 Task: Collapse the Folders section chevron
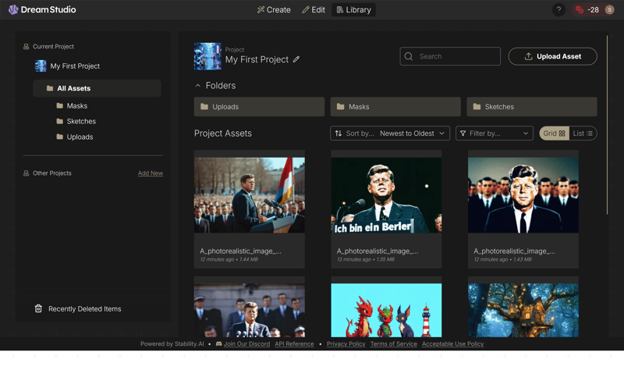198,86
